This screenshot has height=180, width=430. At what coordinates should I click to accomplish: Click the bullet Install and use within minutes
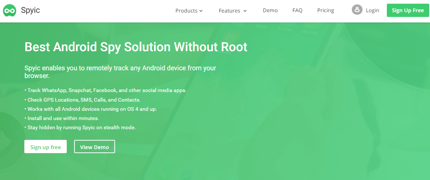62,118
